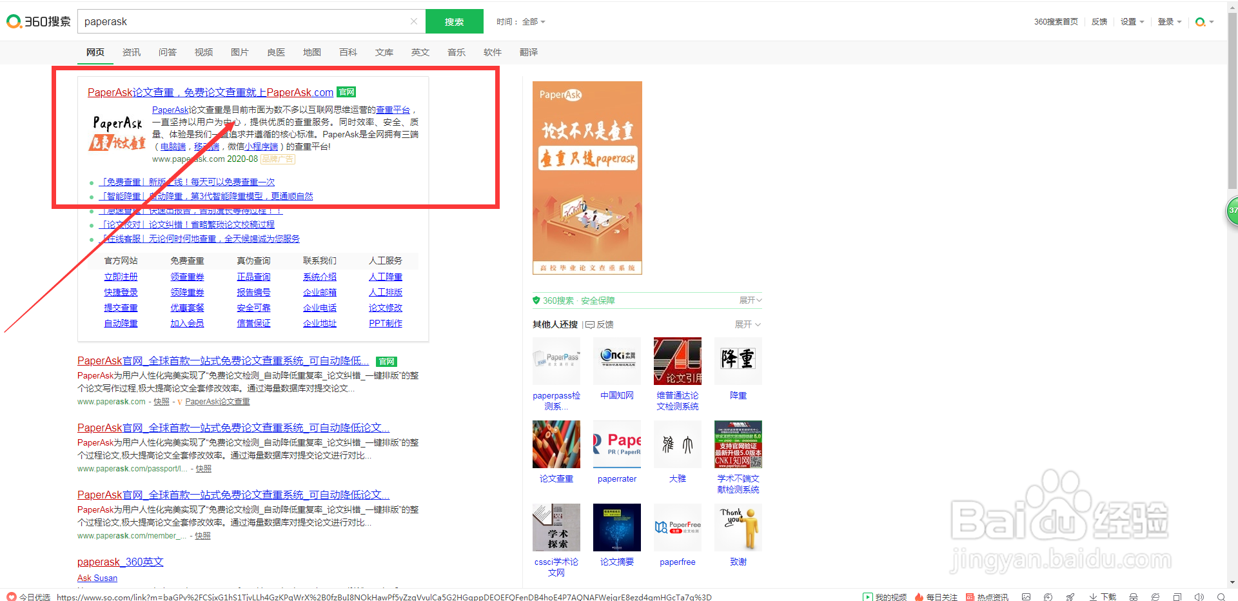Switch to the 问答 tab
This screenshot has height=601, width=1238.
[168, 52]
